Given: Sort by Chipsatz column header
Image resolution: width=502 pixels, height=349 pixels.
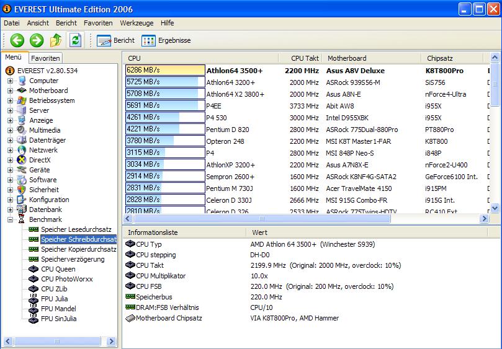Looking at the screenshot, I should point(452,58).
